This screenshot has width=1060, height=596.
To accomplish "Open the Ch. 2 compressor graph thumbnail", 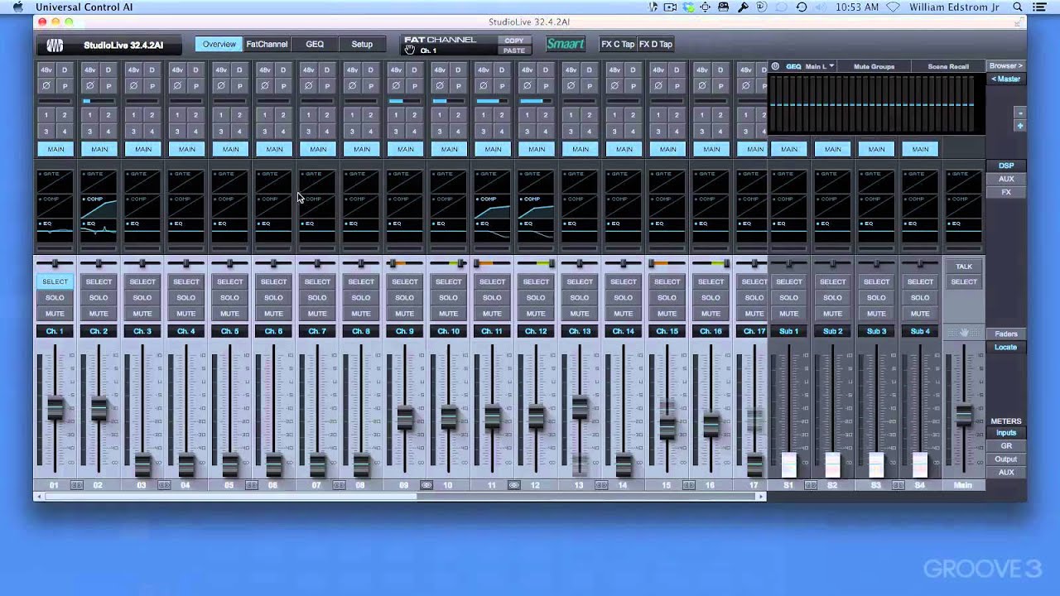I will click(99, 205).
